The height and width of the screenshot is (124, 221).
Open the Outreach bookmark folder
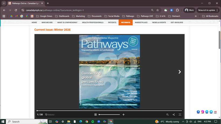(x=174, y=16)
